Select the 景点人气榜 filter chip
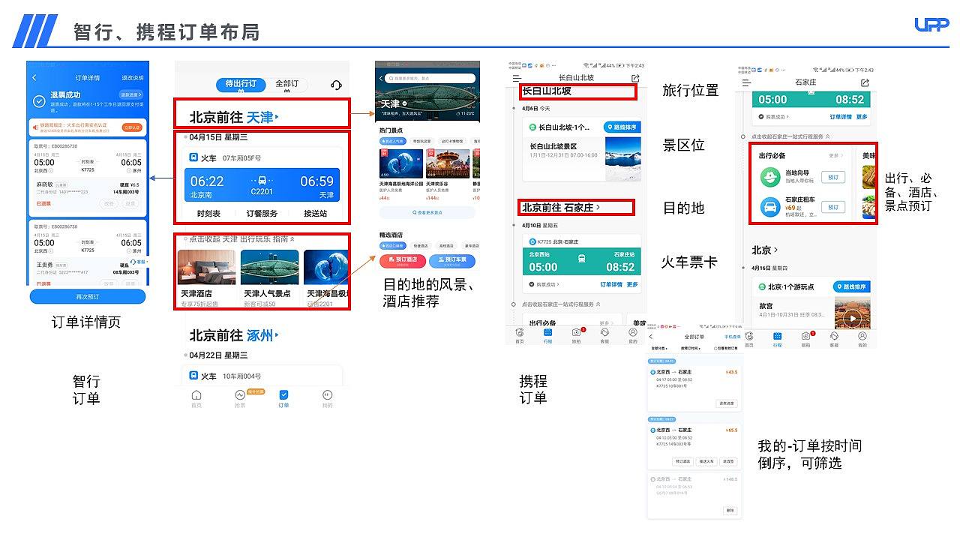Viewport: 960px width, 540px height. click(393, 140)
